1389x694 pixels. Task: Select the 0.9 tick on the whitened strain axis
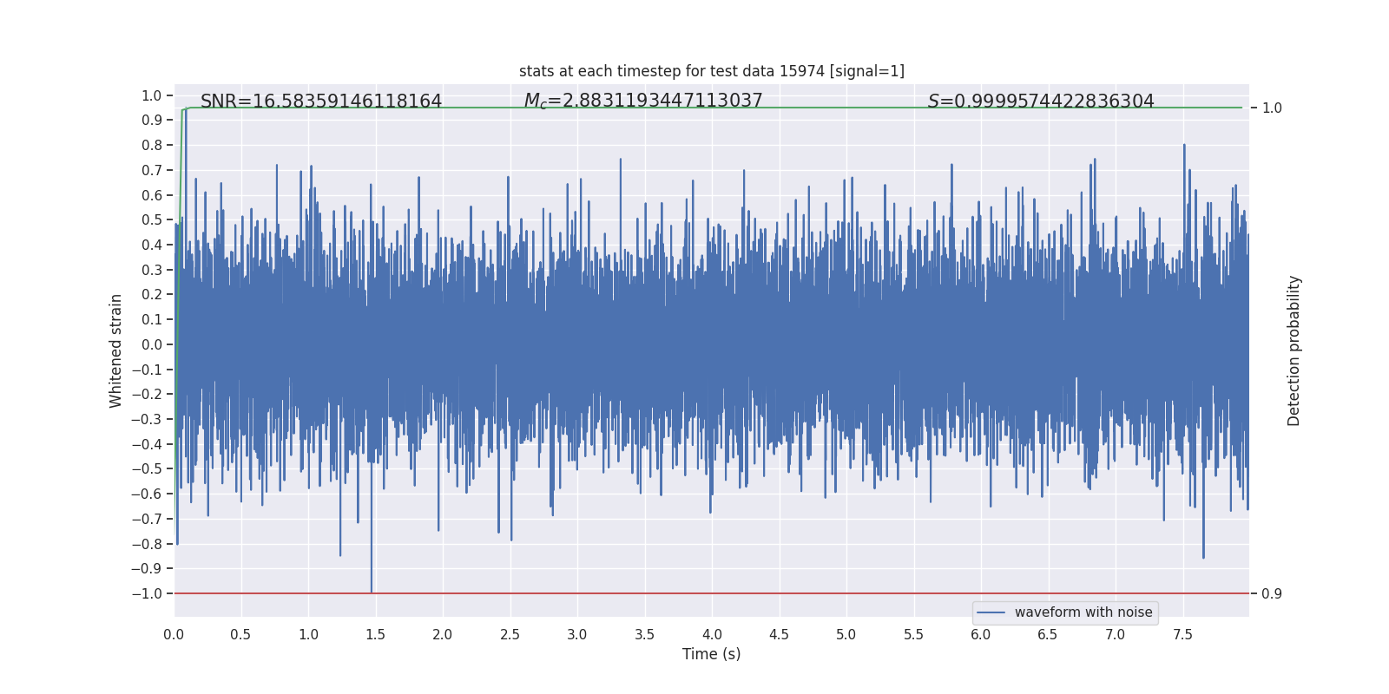(x=152, y=121)
